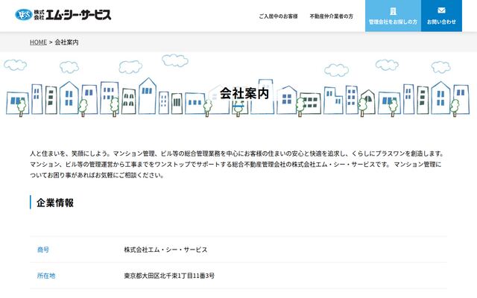This screenshot has width=477, height=298.
Task: Go to HOME via the breadcrumb link
Action: tap(38, 42)
